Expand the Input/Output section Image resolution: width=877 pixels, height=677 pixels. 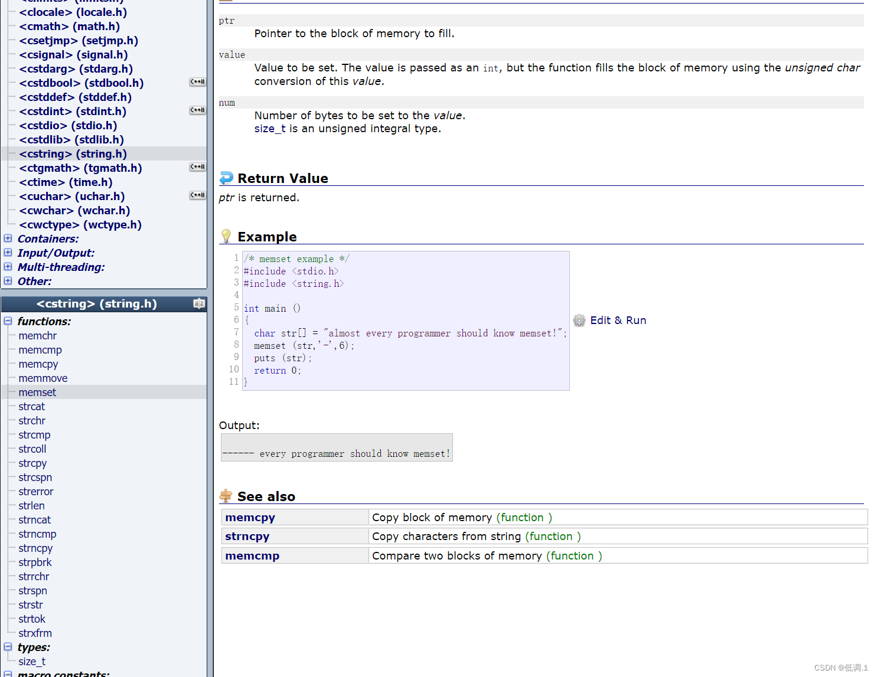[x=8, y=253]
